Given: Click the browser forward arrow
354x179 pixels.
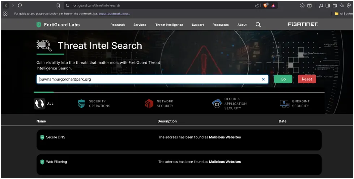Looking at the screenshot, I should point(13,5).
